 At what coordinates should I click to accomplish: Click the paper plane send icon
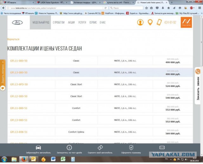click(x=174, y=8)
